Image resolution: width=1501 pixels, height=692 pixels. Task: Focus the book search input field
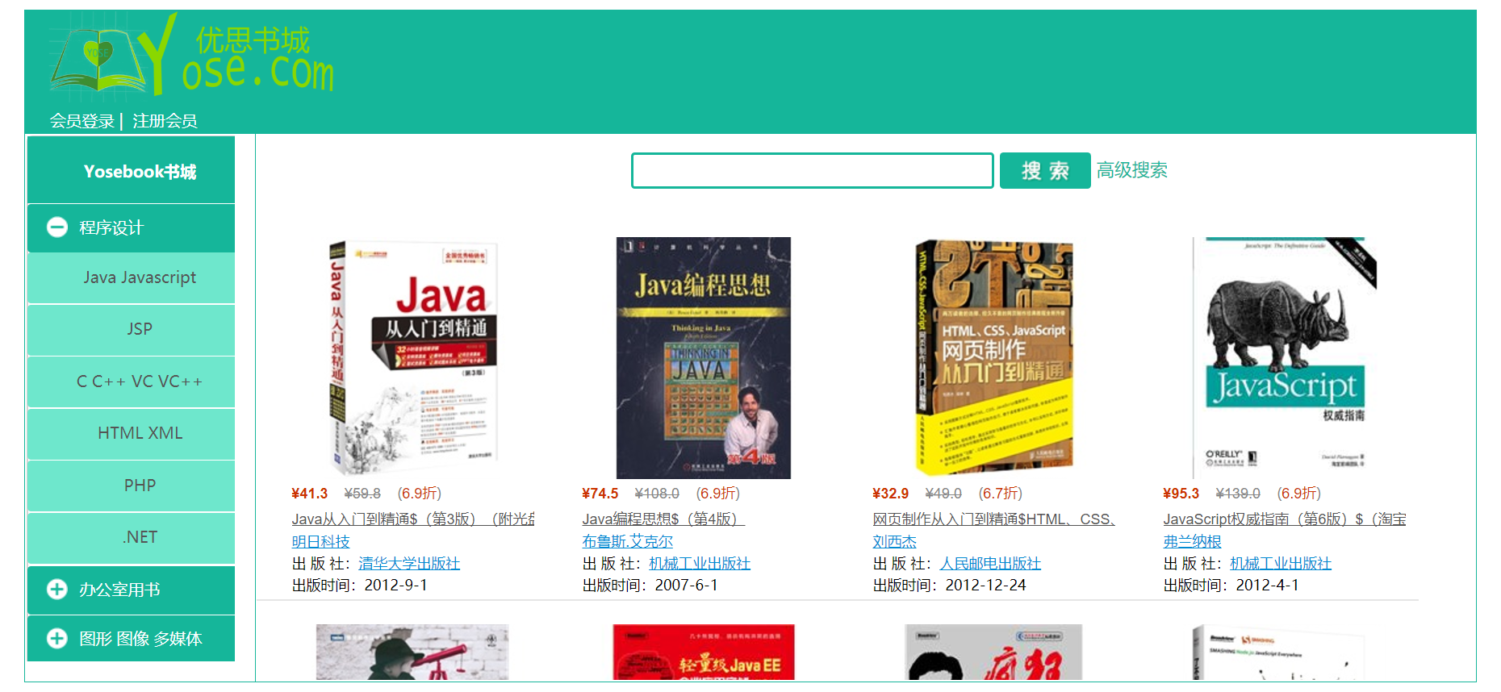[x=812, y=170]
